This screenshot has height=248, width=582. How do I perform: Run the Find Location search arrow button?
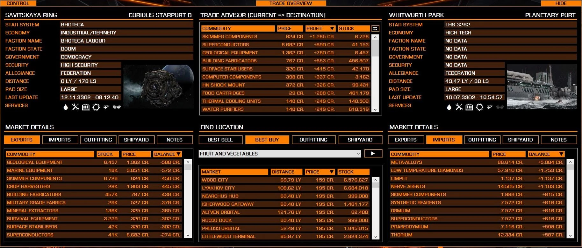click(373, 154)
